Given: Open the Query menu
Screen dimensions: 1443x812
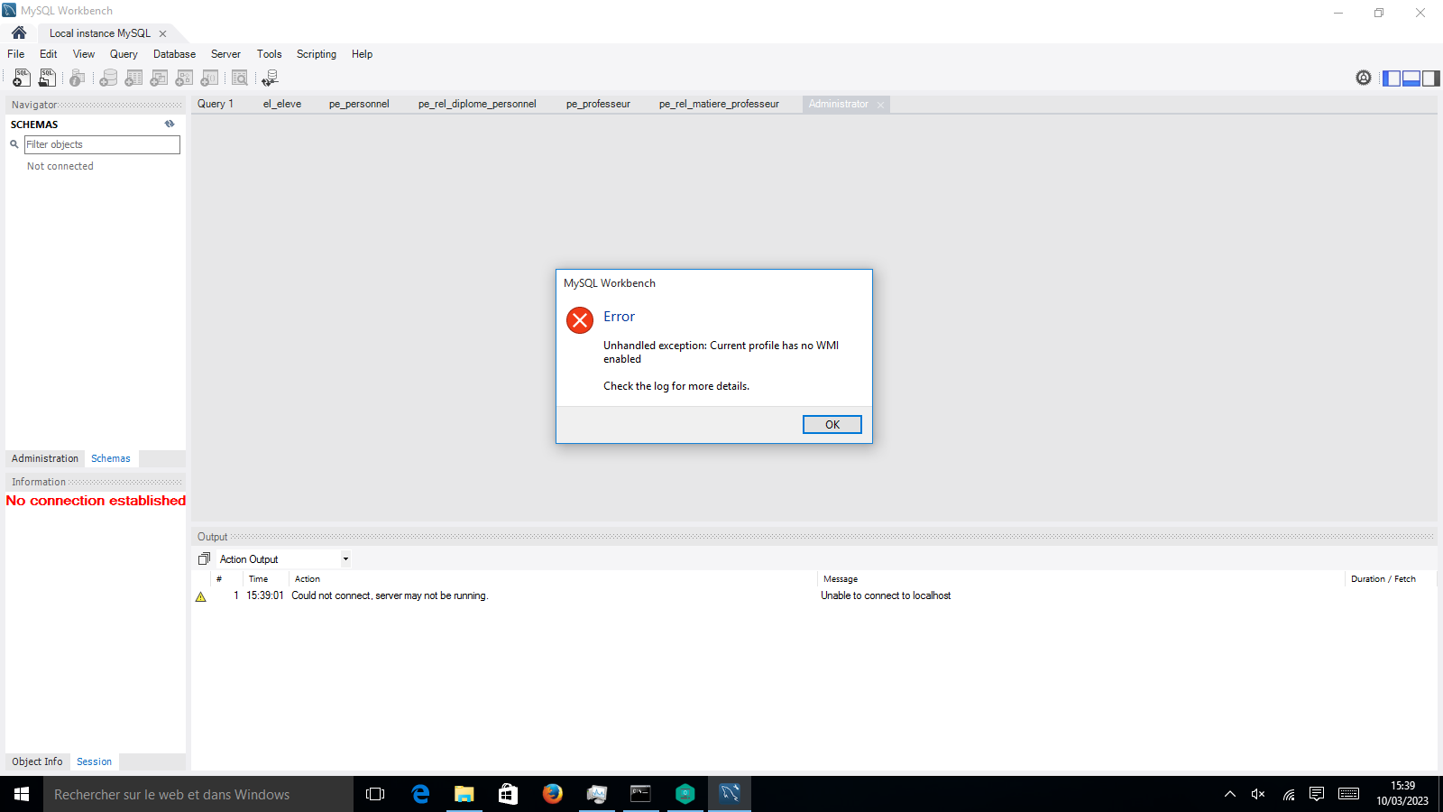Looking at the screenshot, I should click(x=124, y=54).
